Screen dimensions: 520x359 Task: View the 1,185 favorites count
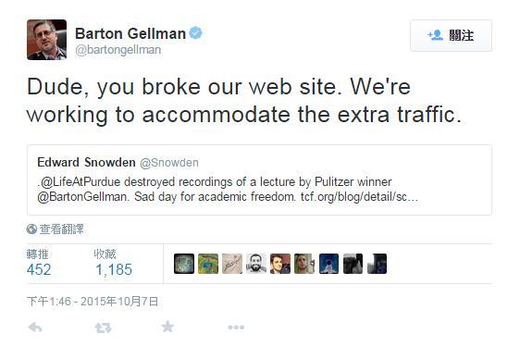(x=114, y=269)
